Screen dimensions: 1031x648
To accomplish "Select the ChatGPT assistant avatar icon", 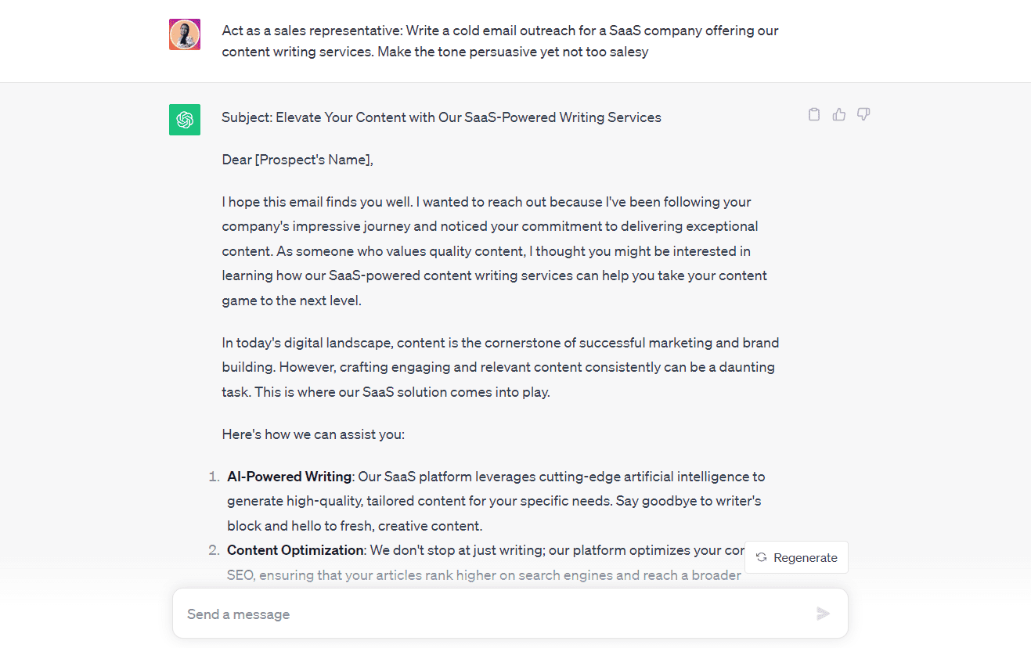I will point(184,119).
